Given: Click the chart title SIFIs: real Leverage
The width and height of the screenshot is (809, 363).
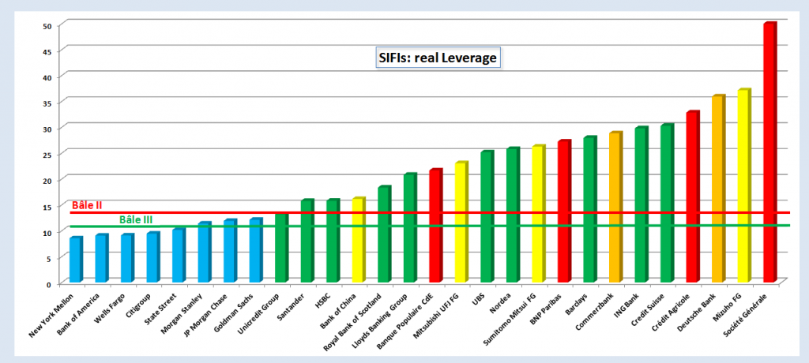Looking at the screenshot, I should point(438,58).
